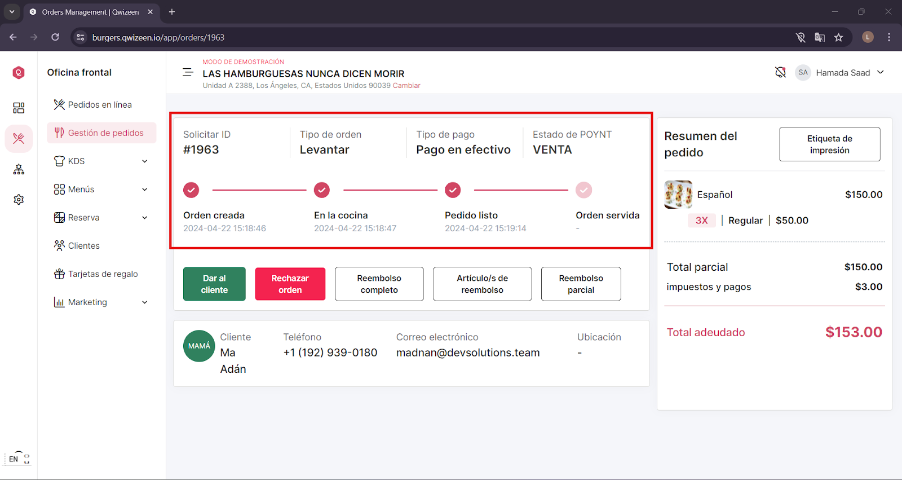Click the Reembolso parcial button
The width and height of the screenshot is (902, 480).
coord(581,284)
